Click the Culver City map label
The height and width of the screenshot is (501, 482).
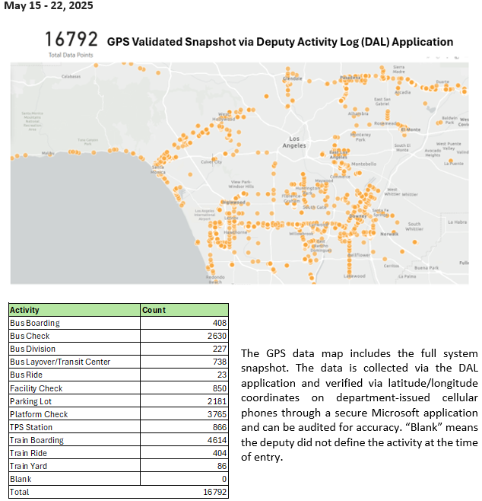(x=211, y=161)
